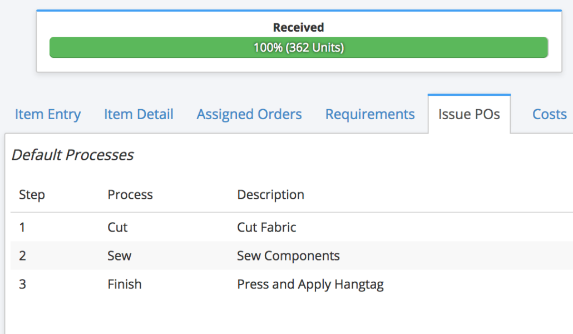Click the Description column header
573x334 pixels.
pyautogui.click(x=270, y=195)
